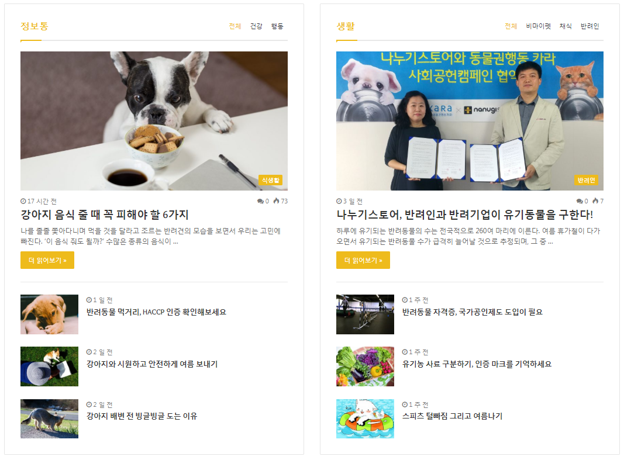Click clock icon next to 17 시간 전

tap(23, 201)
